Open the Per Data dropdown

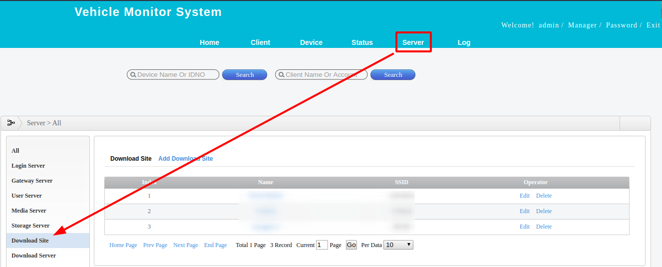[398, 245]
